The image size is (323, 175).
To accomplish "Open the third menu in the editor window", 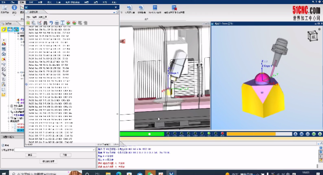I will coord(42,18).
